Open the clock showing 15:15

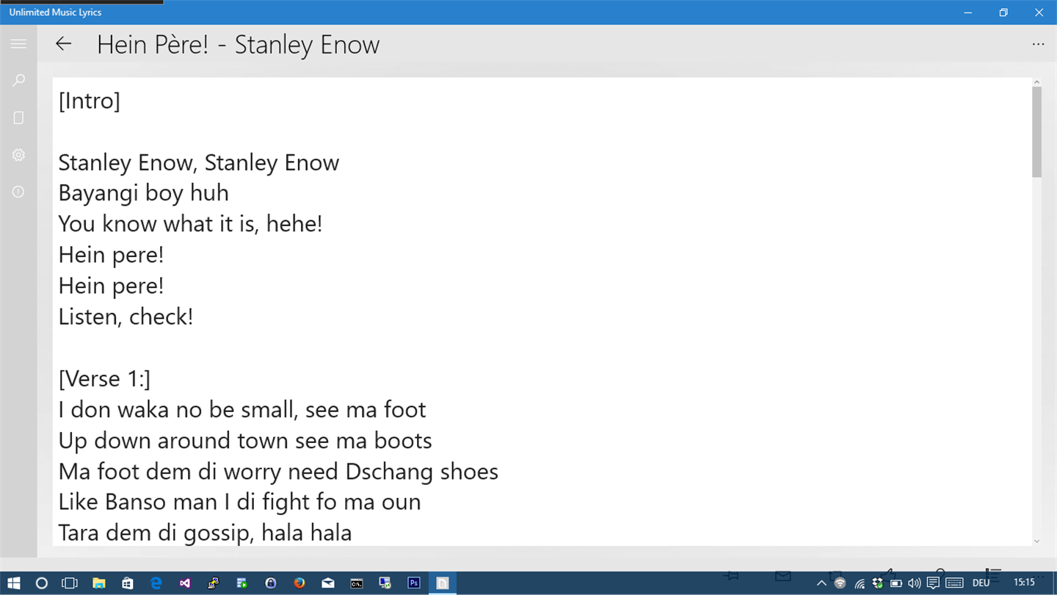(x=1024, y=583)
